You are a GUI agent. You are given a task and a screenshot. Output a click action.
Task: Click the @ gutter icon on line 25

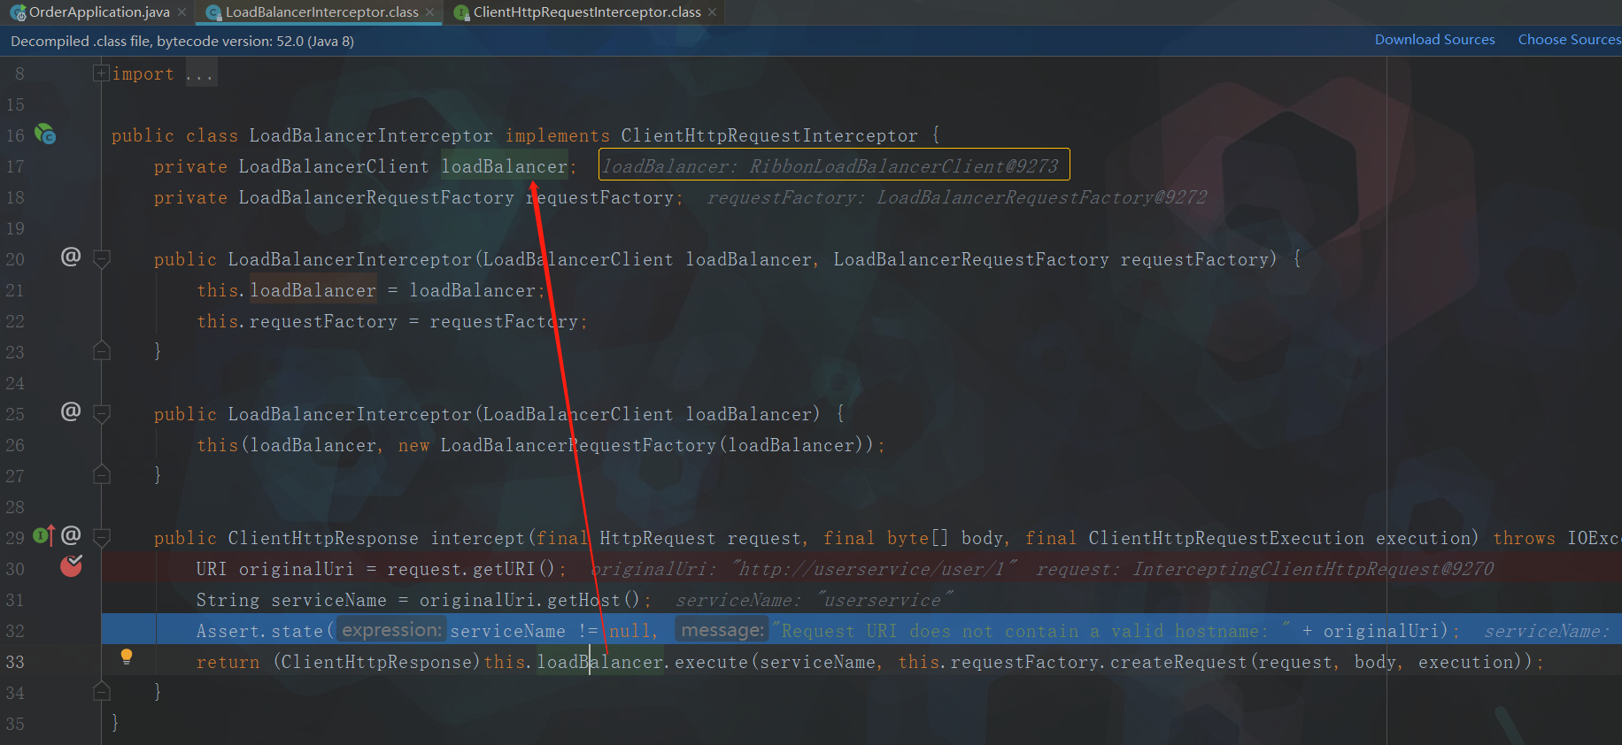tap(71, 411)
